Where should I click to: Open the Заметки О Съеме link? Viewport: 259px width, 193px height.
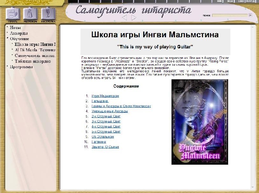pos(105,147)
